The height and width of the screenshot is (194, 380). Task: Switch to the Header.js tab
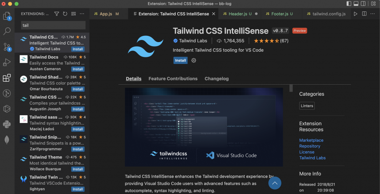240,14
